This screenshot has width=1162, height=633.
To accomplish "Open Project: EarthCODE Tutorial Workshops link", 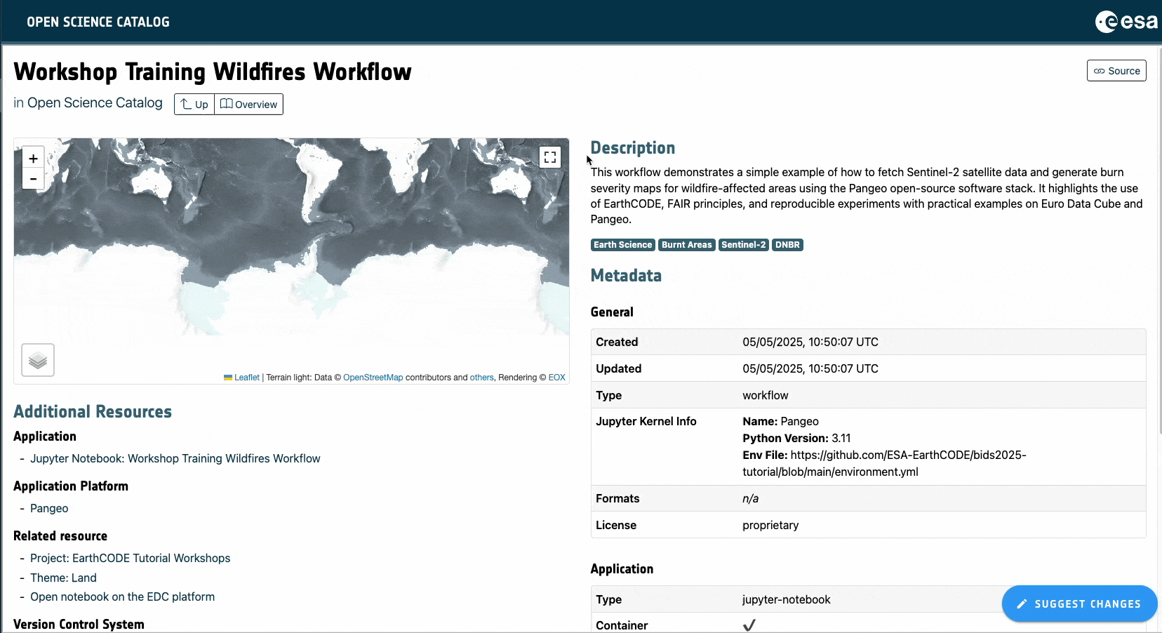I will click(x=130, y=558).
